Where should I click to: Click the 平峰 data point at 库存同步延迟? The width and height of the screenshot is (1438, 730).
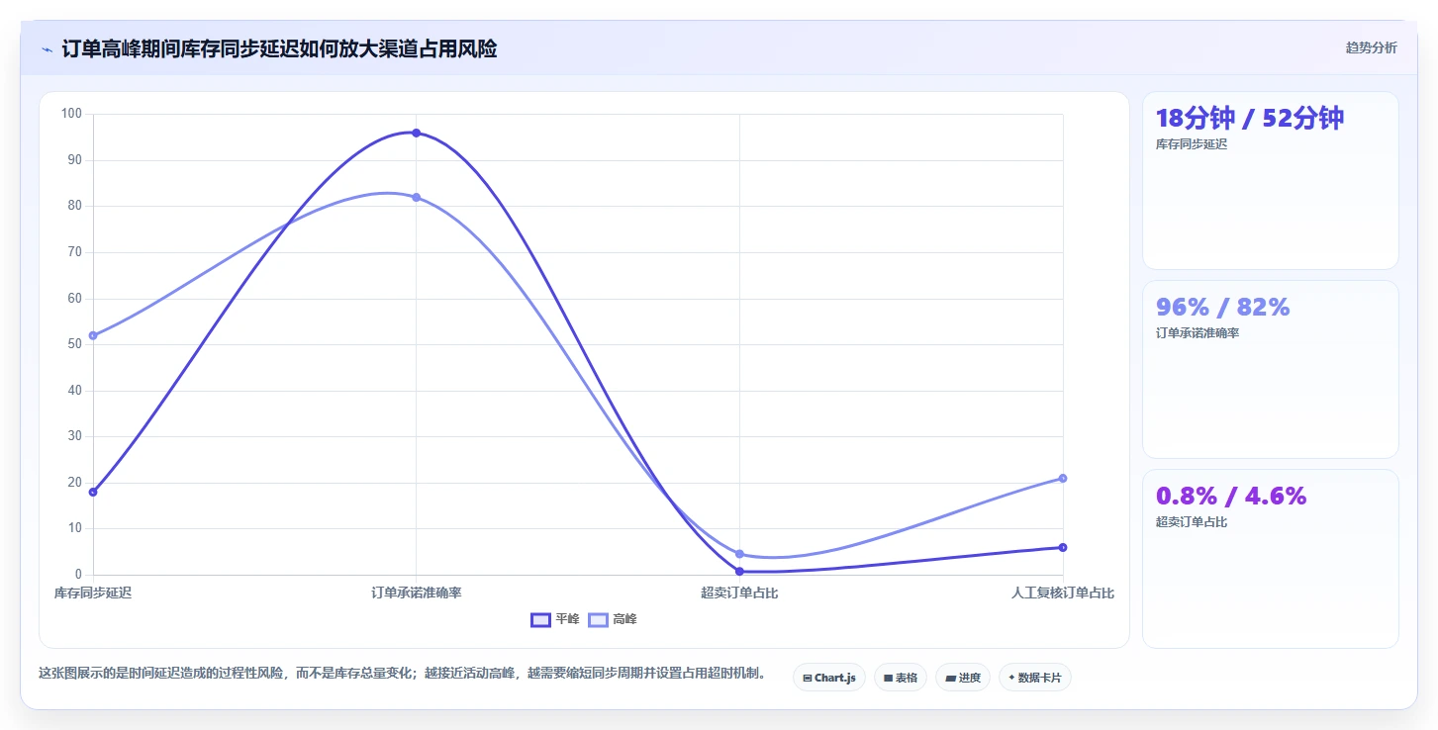(x=93, y=492)
